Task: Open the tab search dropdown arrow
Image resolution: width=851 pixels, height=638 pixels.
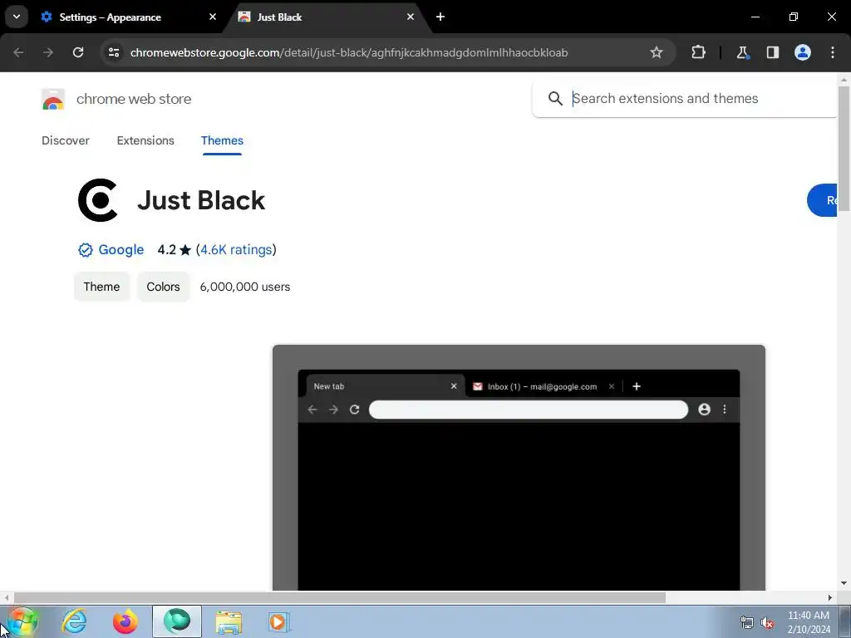Action: [x=17, y=17]
